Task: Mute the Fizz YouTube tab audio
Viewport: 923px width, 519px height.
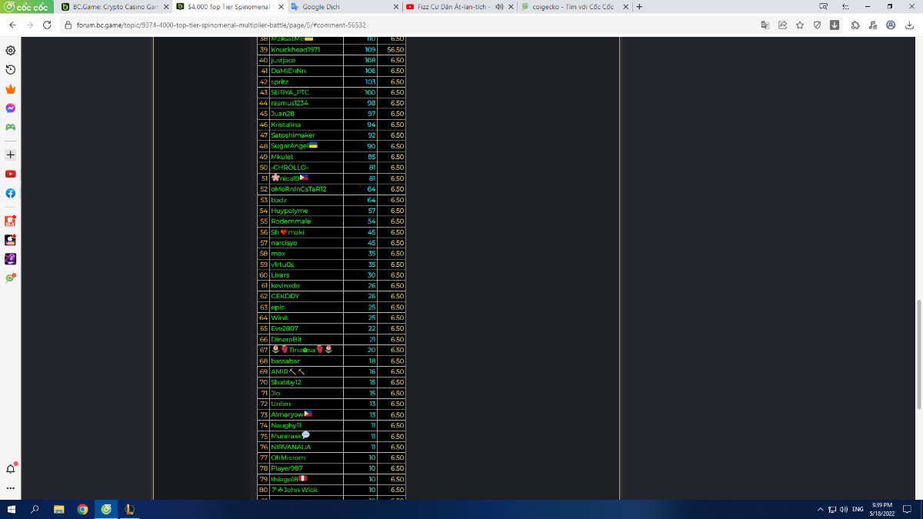Action: click(499, 7)
